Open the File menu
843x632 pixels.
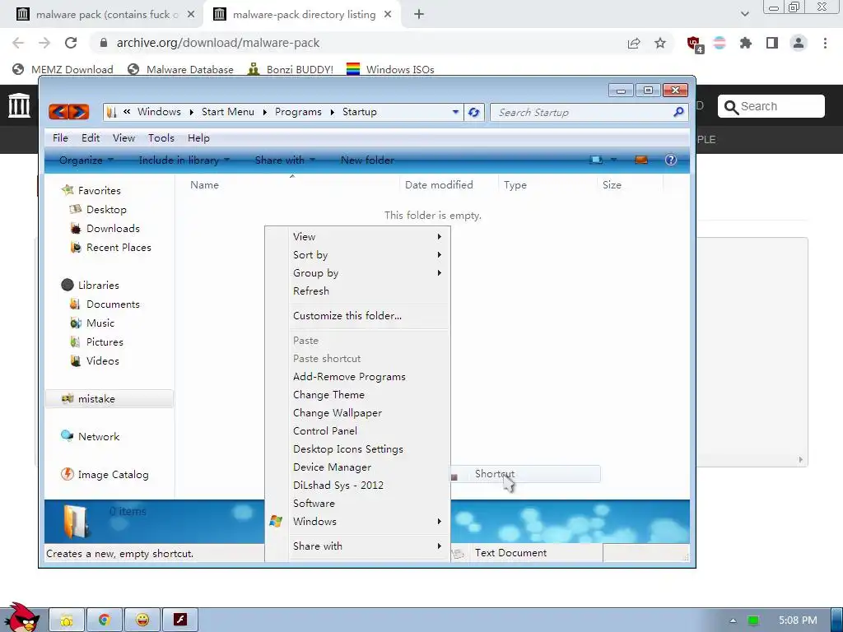click(60, 138)
